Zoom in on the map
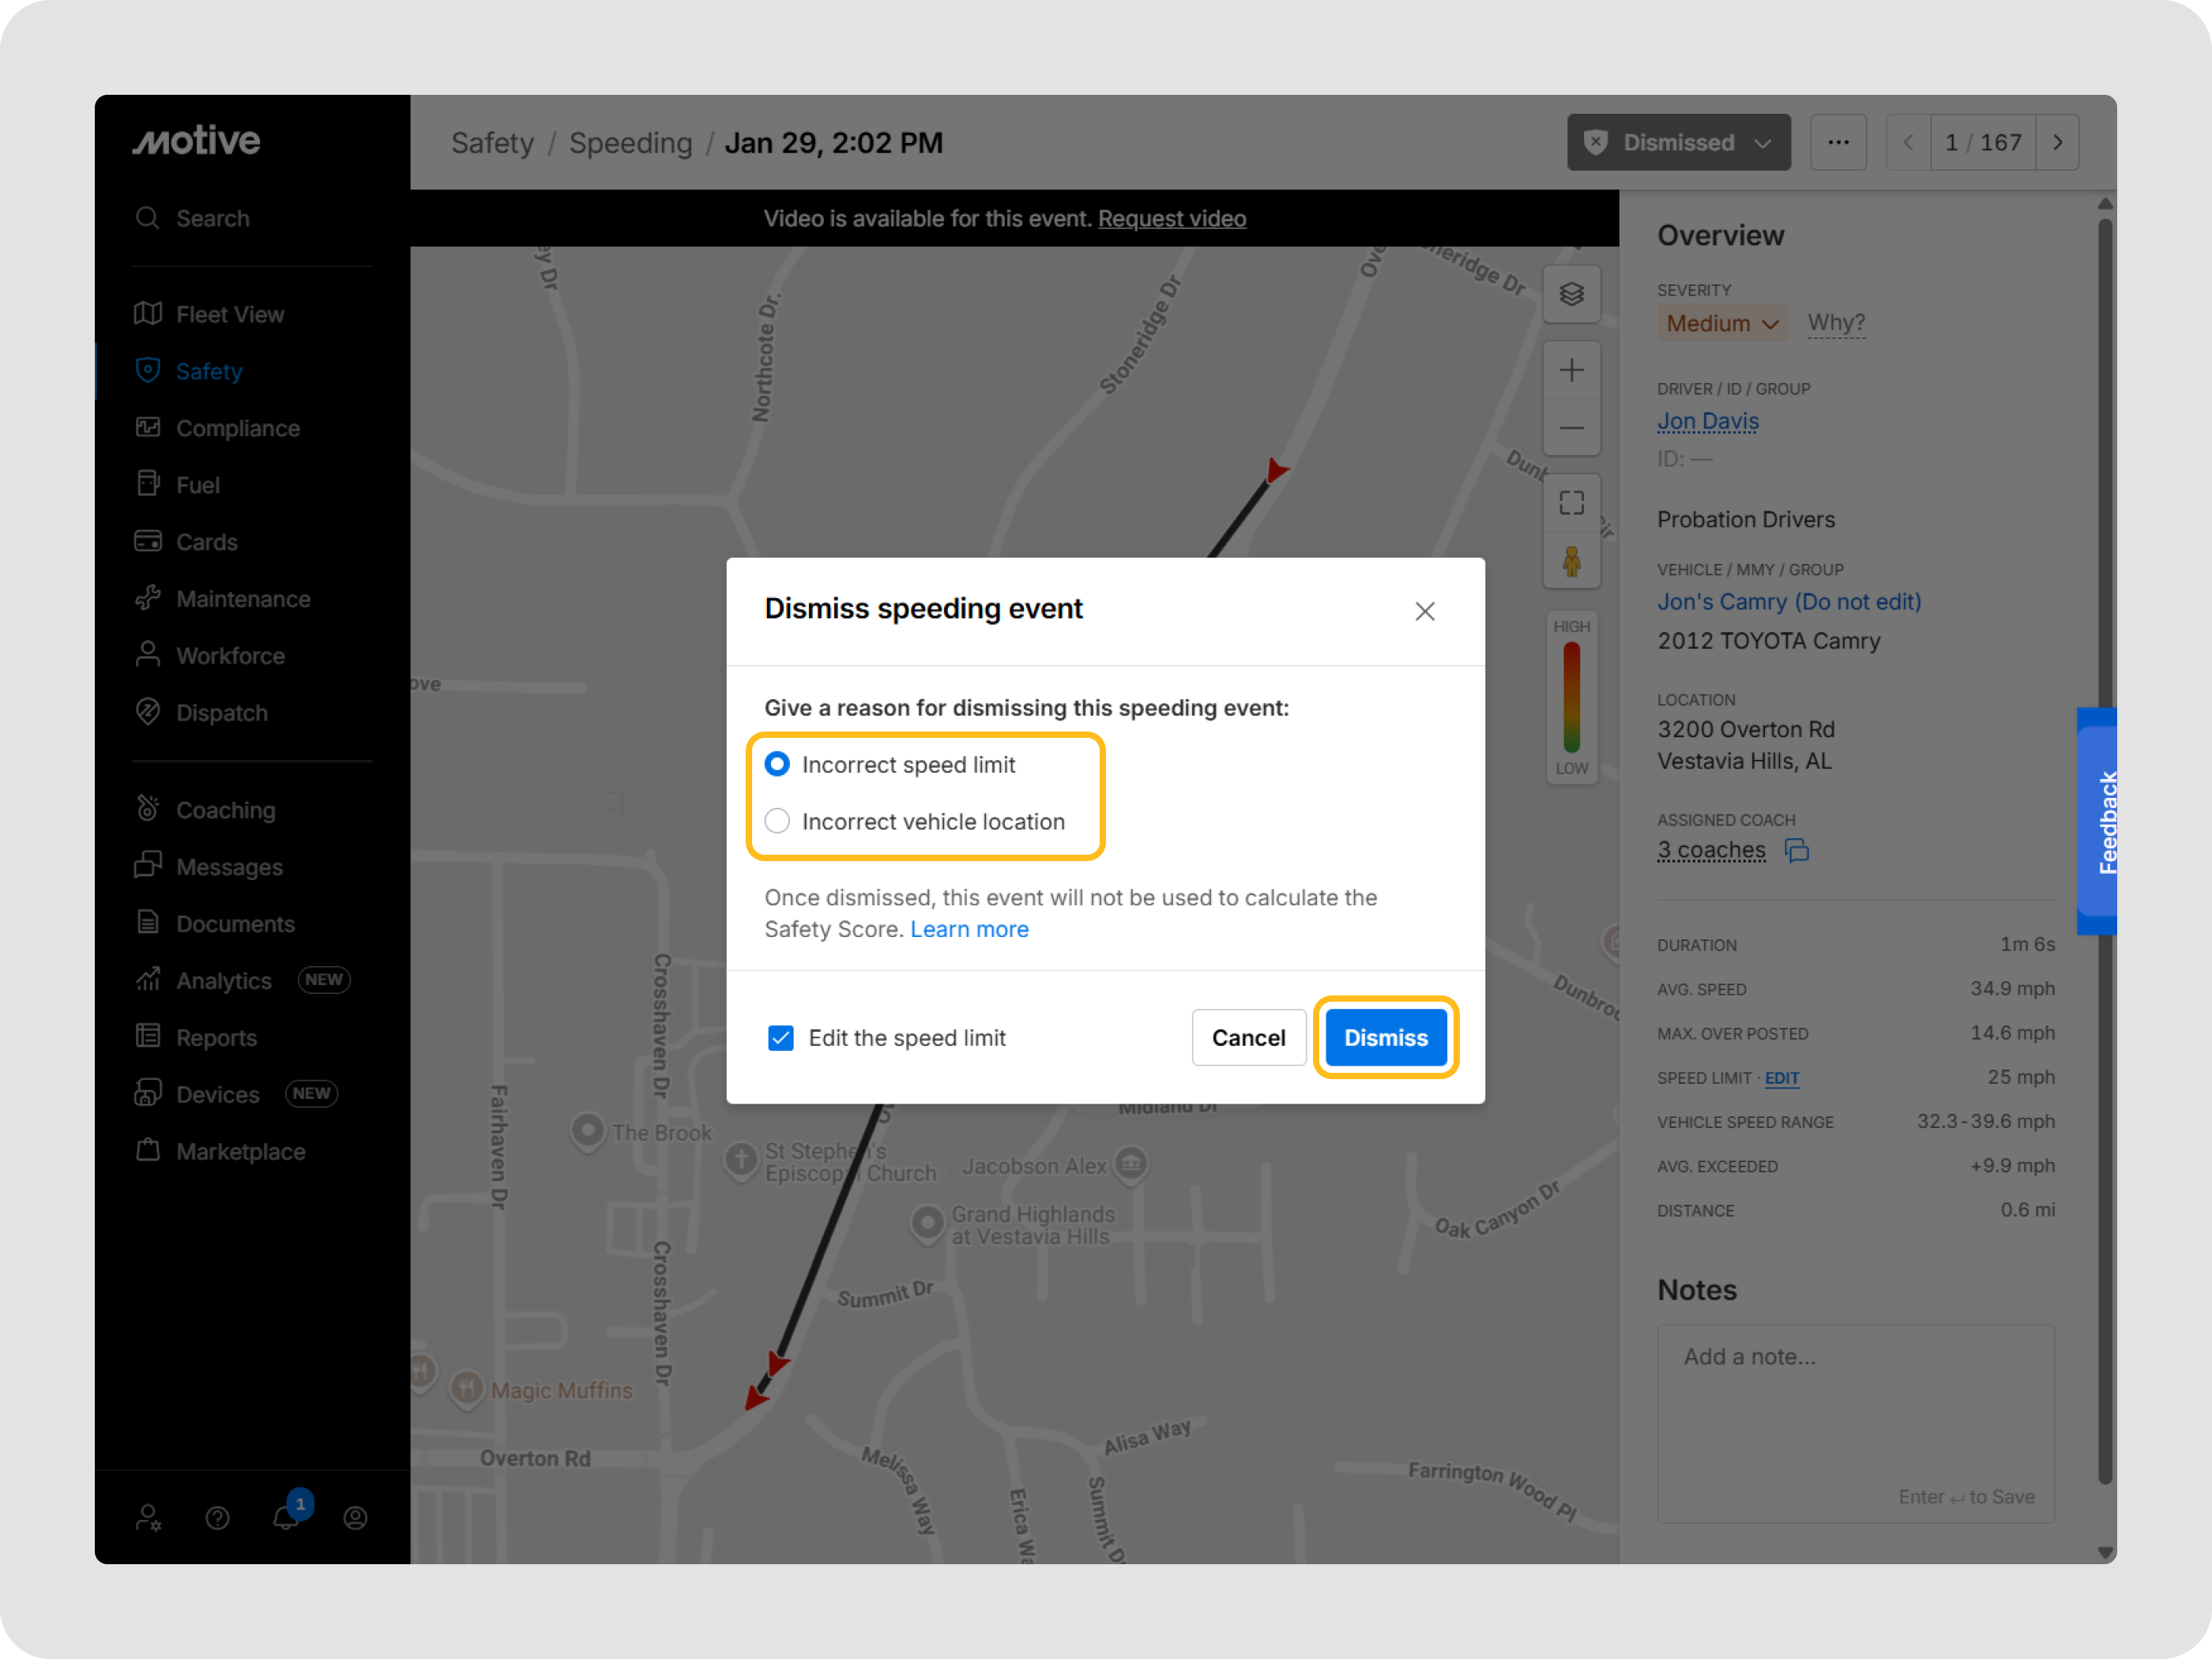2212x1659 pixels. pos(1571,371)
